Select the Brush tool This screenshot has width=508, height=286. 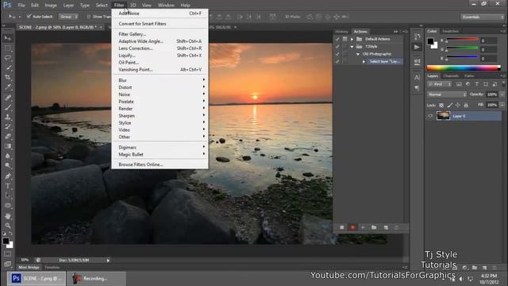[8, 107]
